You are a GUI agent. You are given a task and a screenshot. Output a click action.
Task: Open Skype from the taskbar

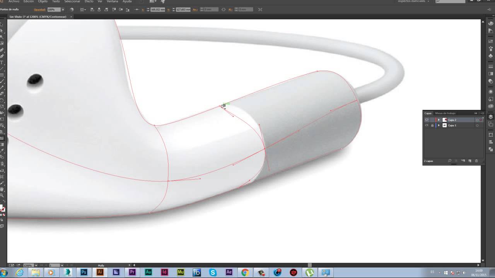click(213, 273)
